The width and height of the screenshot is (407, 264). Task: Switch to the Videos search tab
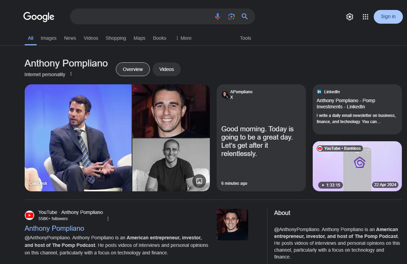coord(91,38)
